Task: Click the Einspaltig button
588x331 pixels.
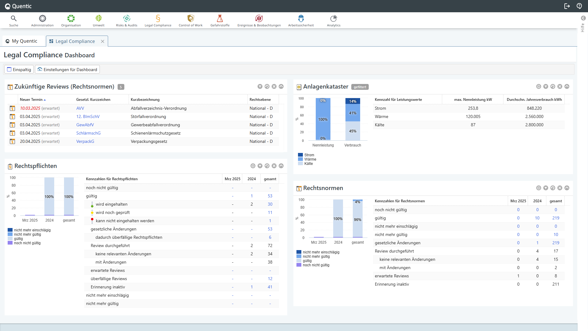Action: [x=19, y=70]
